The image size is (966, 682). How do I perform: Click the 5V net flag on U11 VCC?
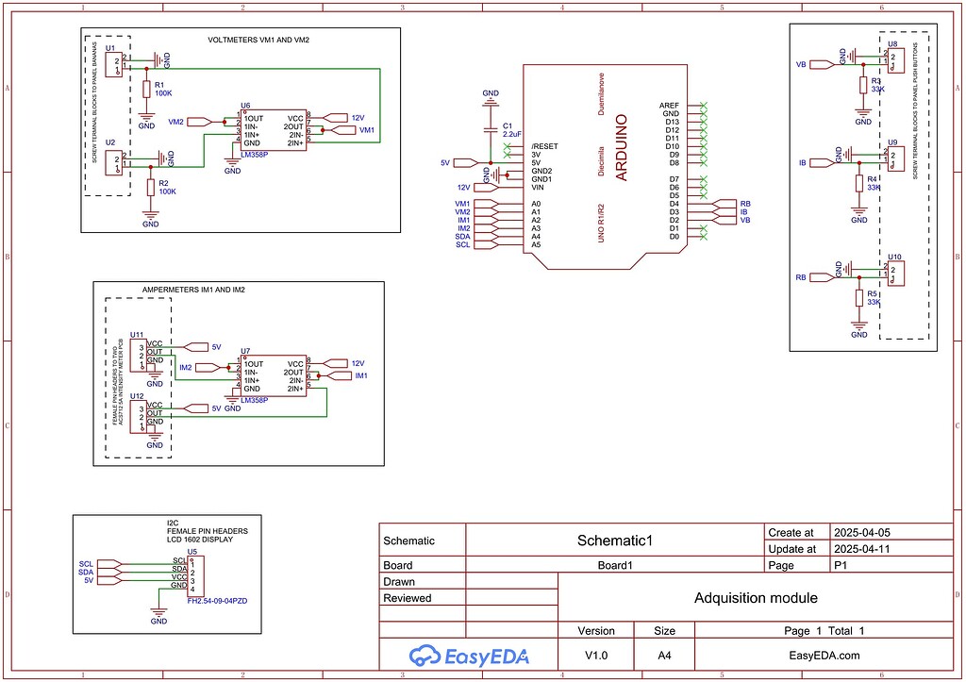click(x=197, y=347)
